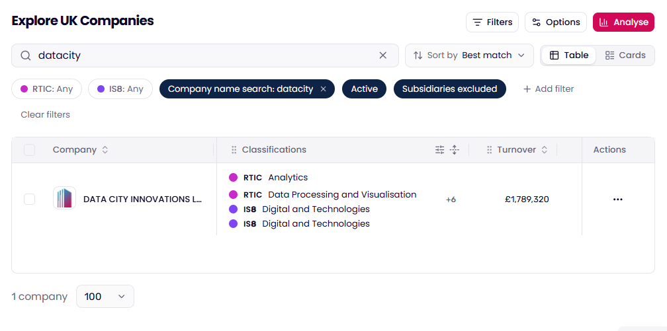This screenshot has width=667, height=331.
Task: Click the pink dot in RTIC: Any chip
Action: [24, 89]
